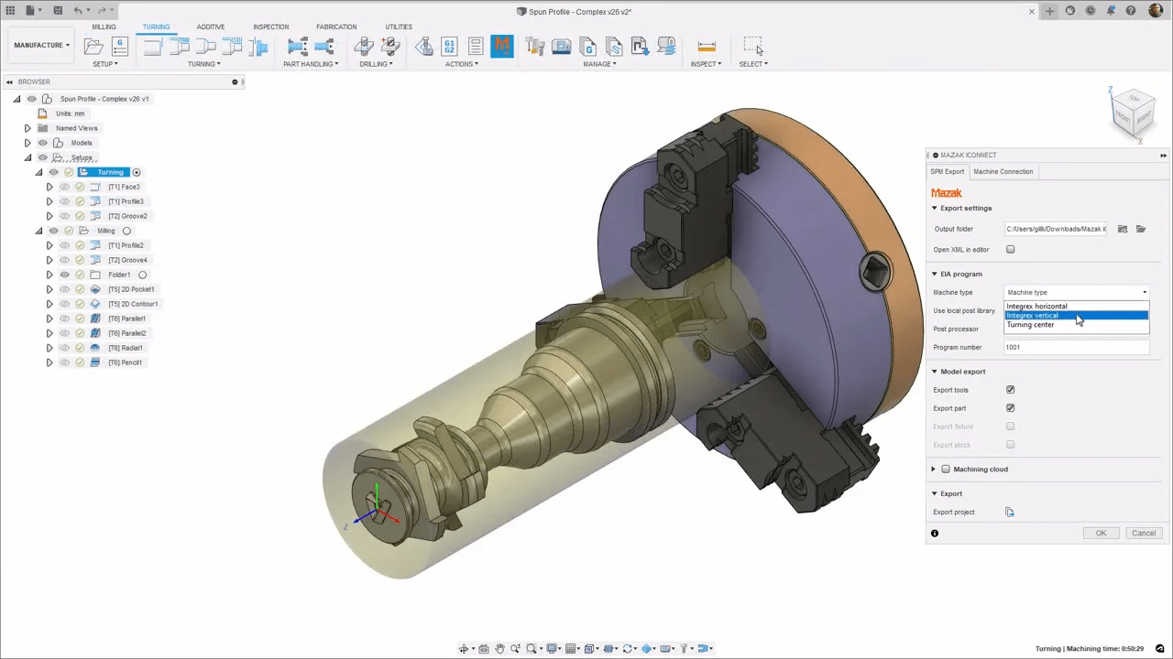Uncheck the Export tools checkbox

(x=1010, y=389)
